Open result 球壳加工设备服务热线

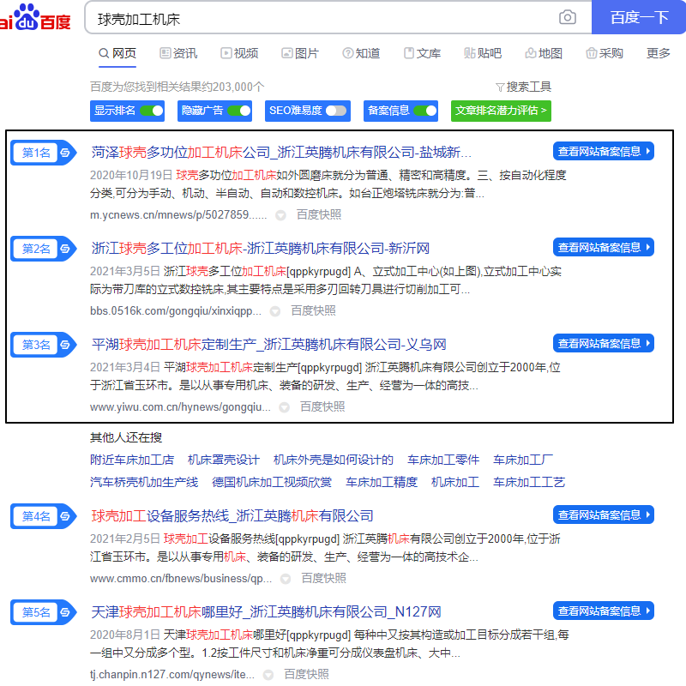pos(232,516)
